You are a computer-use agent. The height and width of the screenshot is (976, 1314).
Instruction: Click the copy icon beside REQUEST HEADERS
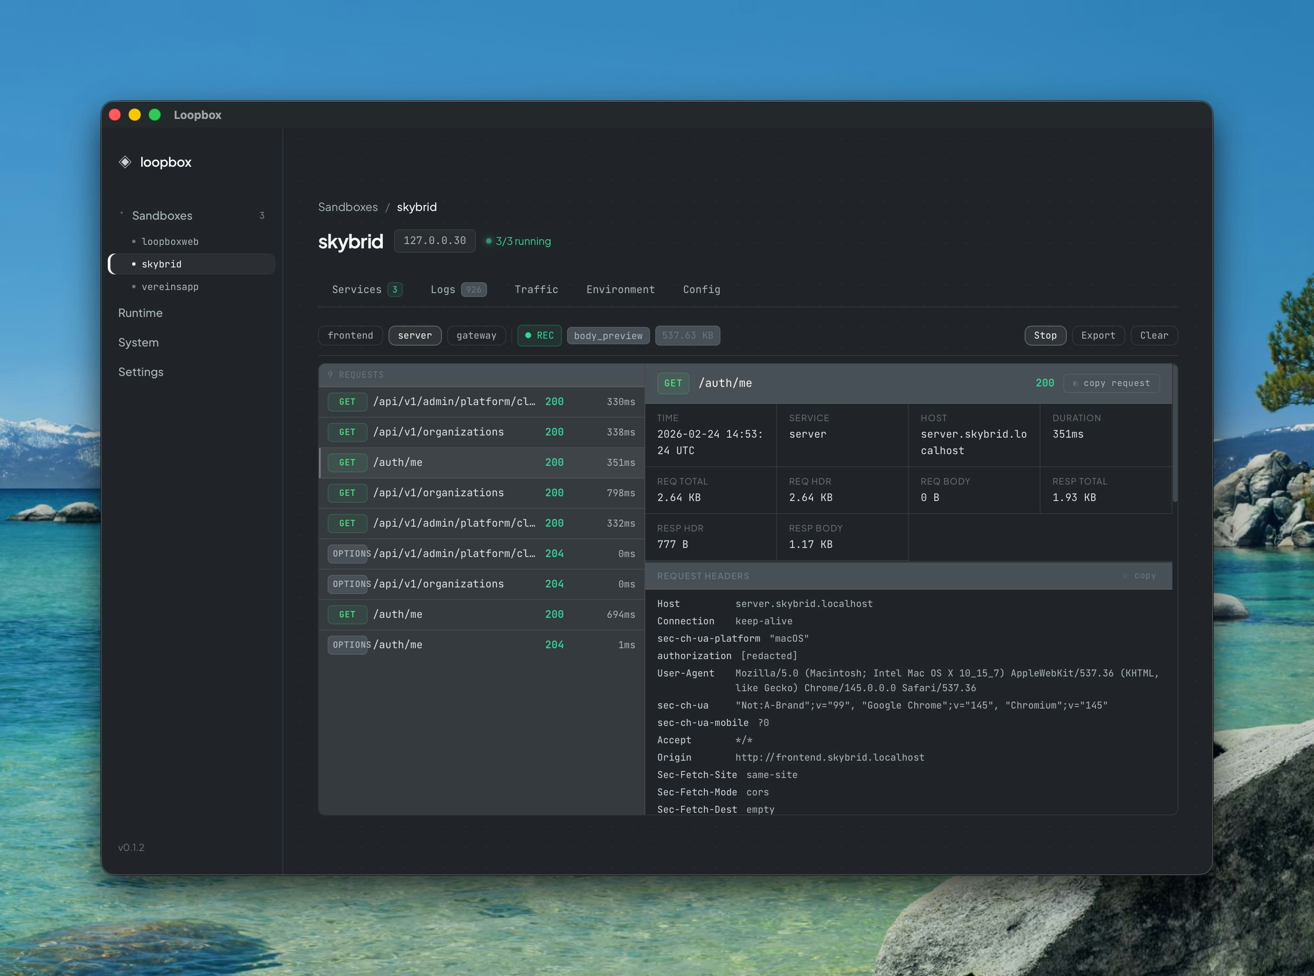tap(1126, 575)
